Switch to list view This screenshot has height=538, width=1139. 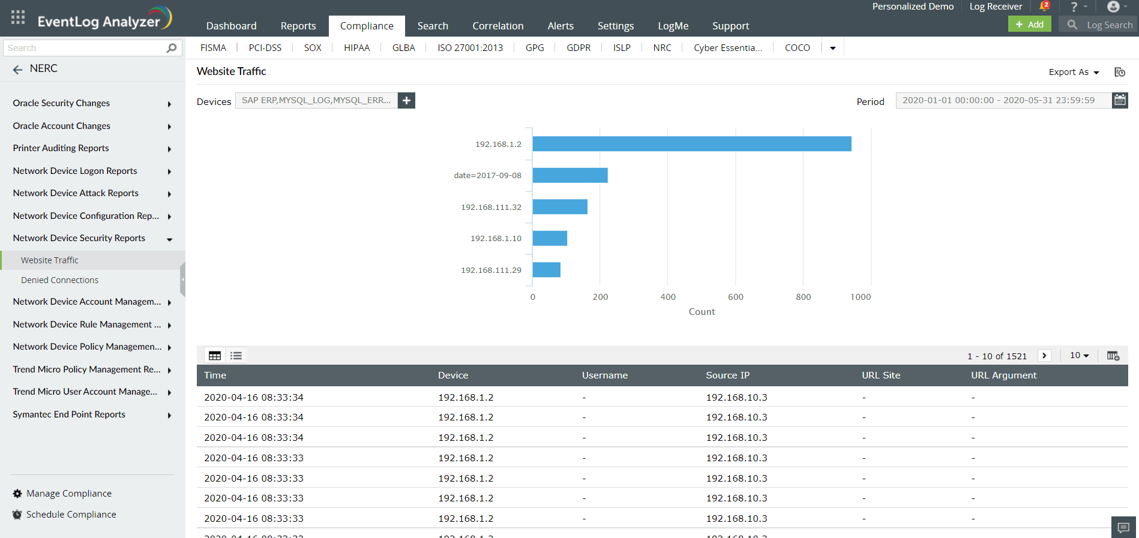[x=236, y=356]
